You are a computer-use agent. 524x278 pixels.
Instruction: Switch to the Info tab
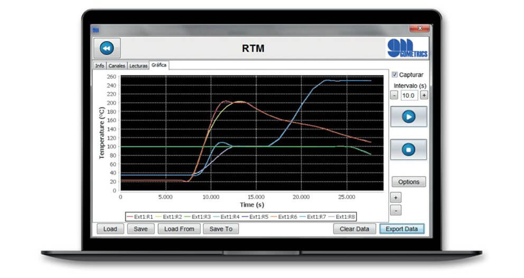point(99,66)
